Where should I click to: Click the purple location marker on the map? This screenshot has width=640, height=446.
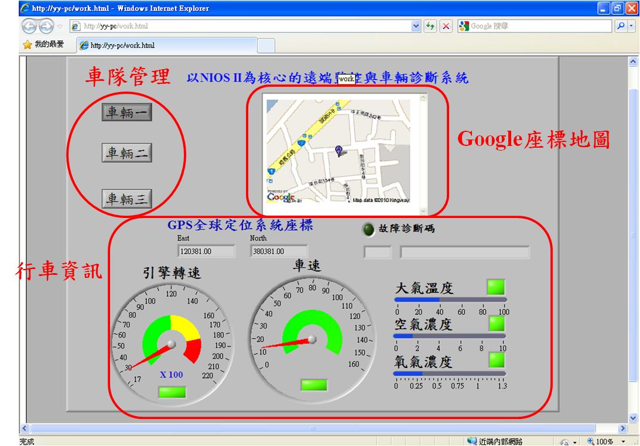tap(338, 150)
